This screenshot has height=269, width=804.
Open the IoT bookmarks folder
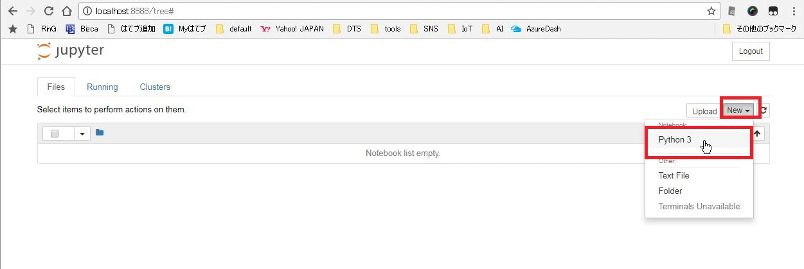click(460, 29)
